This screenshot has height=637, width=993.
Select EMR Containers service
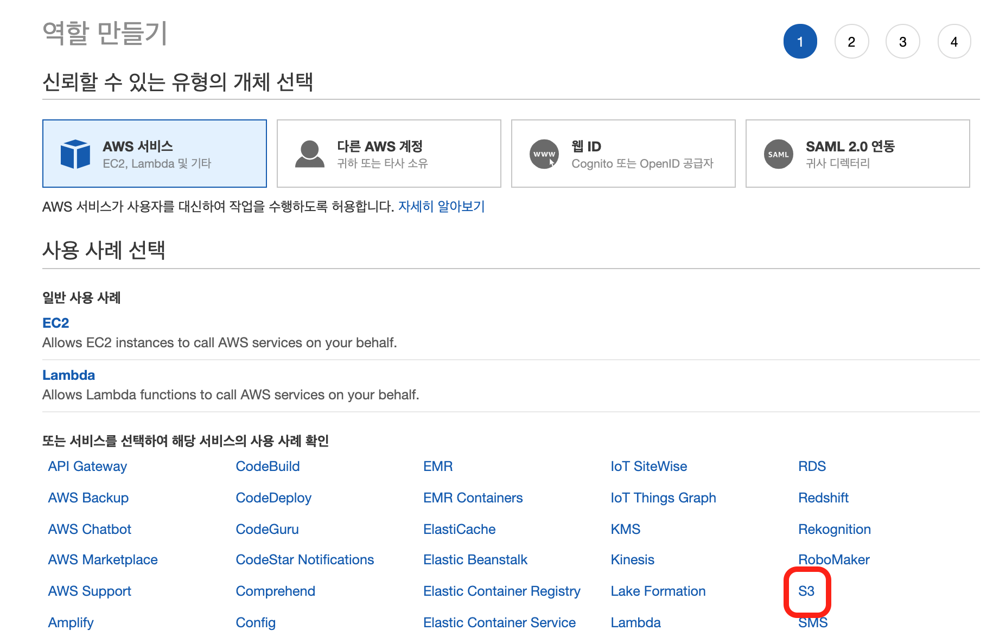(473, 498)
